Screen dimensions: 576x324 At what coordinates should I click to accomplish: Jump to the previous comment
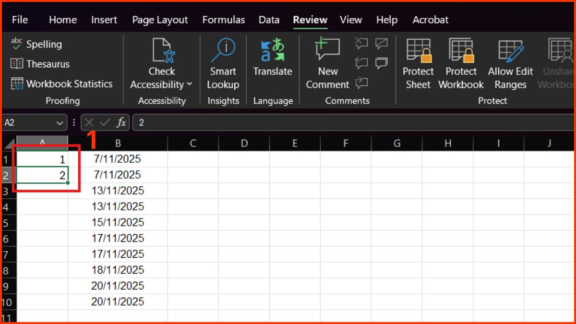pos(361,62)
